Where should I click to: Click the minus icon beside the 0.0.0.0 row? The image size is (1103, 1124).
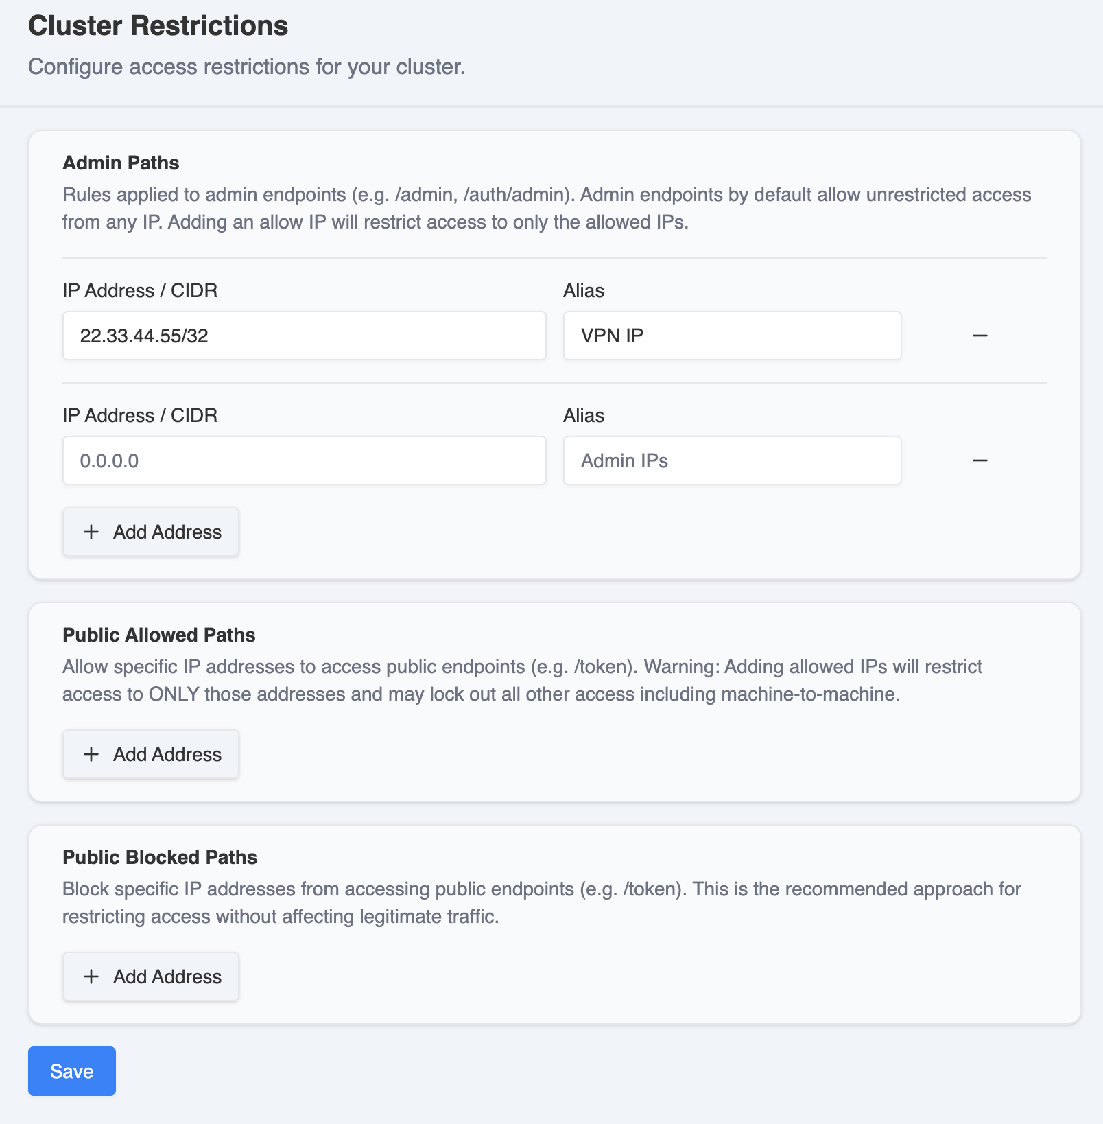(x=981, y=460)
